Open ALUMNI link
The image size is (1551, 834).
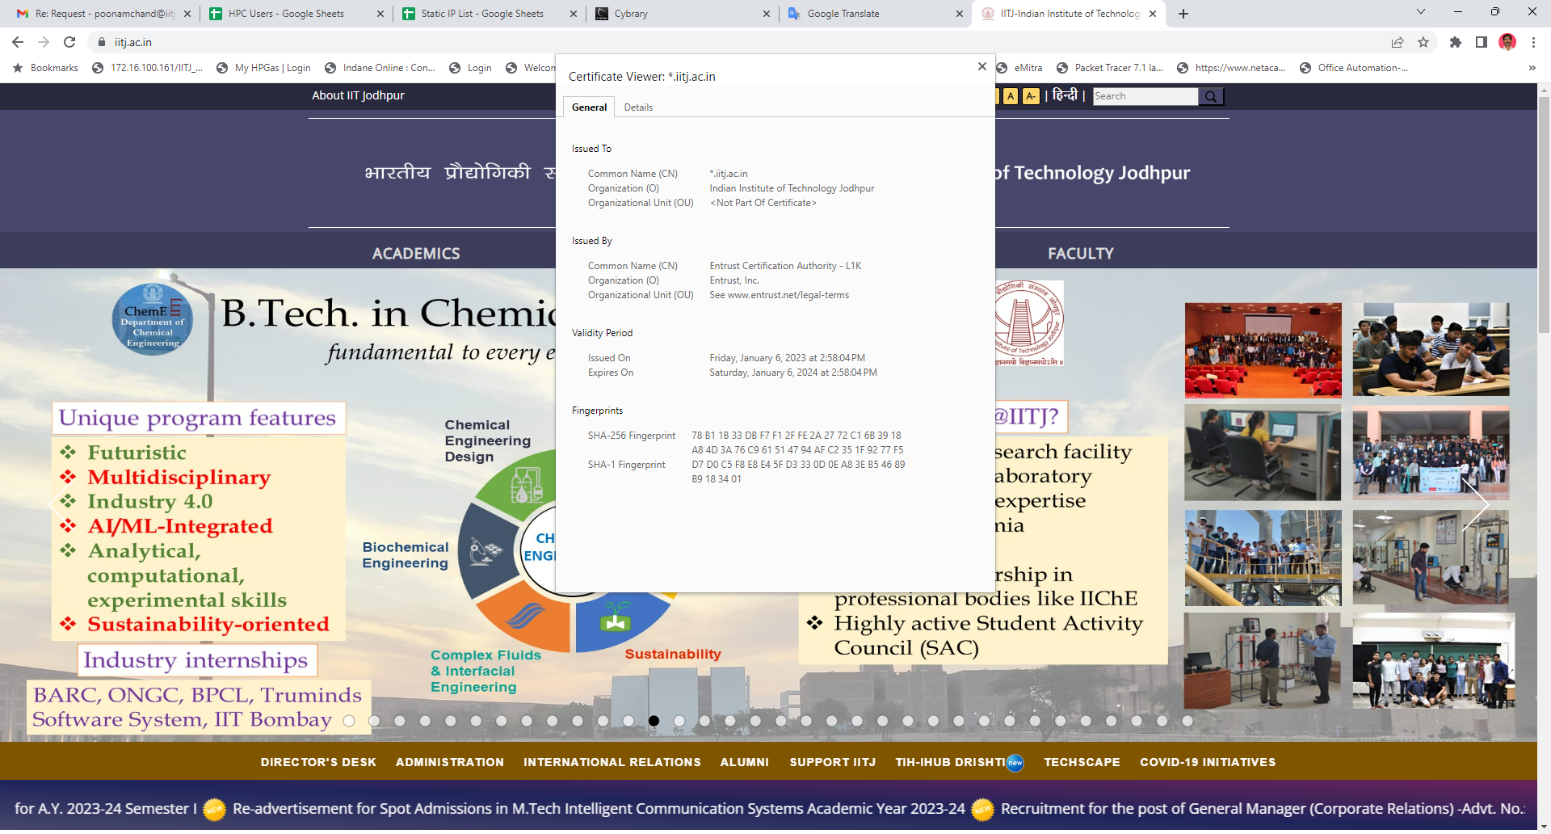pos(745,762)
